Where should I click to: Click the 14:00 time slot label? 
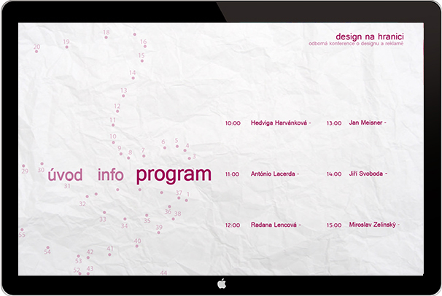click(334, 174)
